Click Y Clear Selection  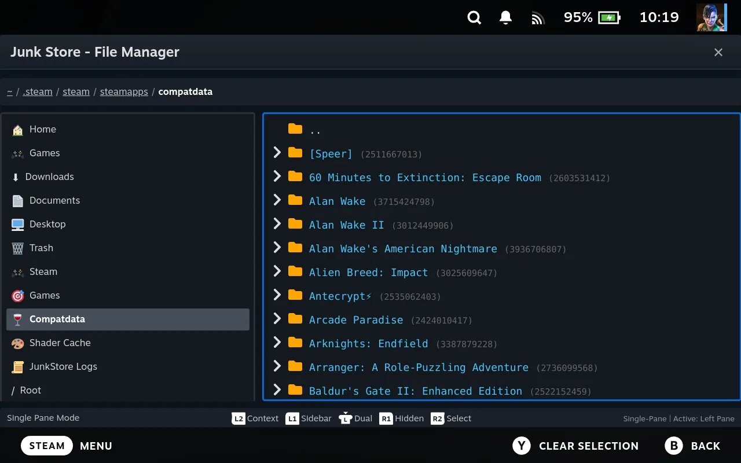(575, 446)
